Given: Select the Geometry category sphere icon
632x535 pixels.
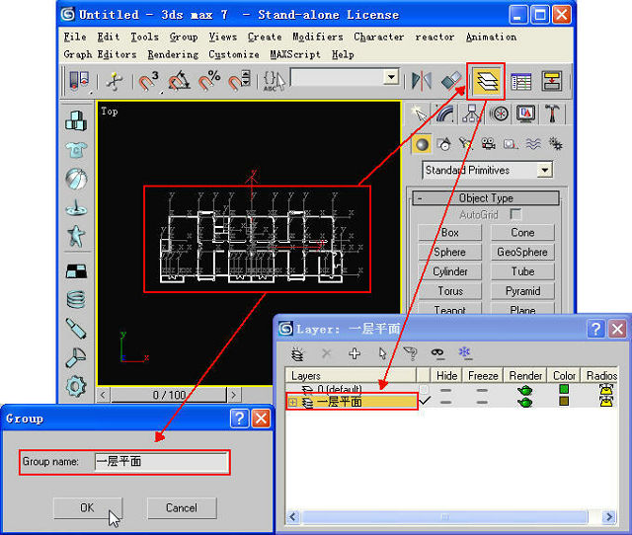Looking at the screenshot, I should [422, 144].
